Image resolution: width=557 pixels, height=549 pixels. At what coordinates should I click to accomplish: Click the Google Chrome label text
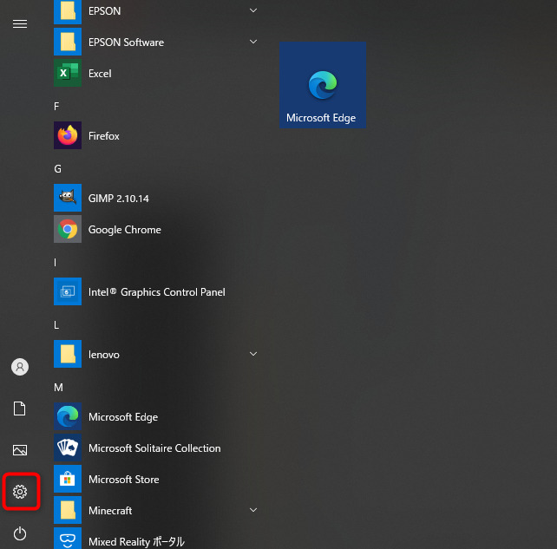click(x=125, y=230)
